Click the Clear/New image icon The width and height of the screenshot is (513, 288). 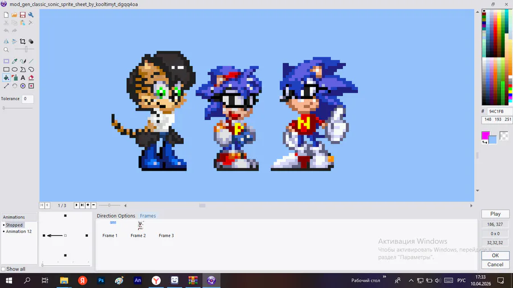coord(6,15)
